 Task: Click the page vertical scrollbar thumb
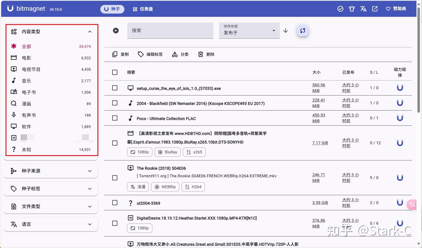pos(418,60)
